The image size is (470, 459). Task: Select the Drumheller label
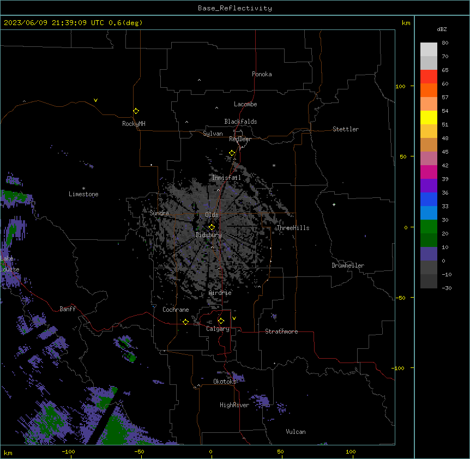point(348,265)
